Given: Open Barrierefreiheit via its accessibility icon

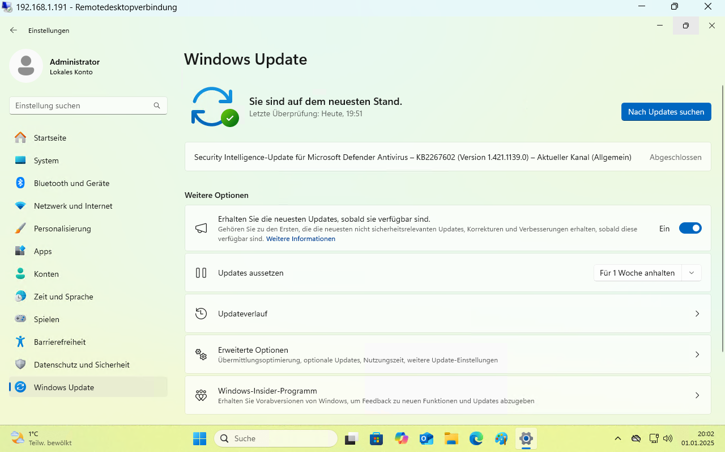Looking at the screenshot, I should pyautogui.click(x=20, y=342).
